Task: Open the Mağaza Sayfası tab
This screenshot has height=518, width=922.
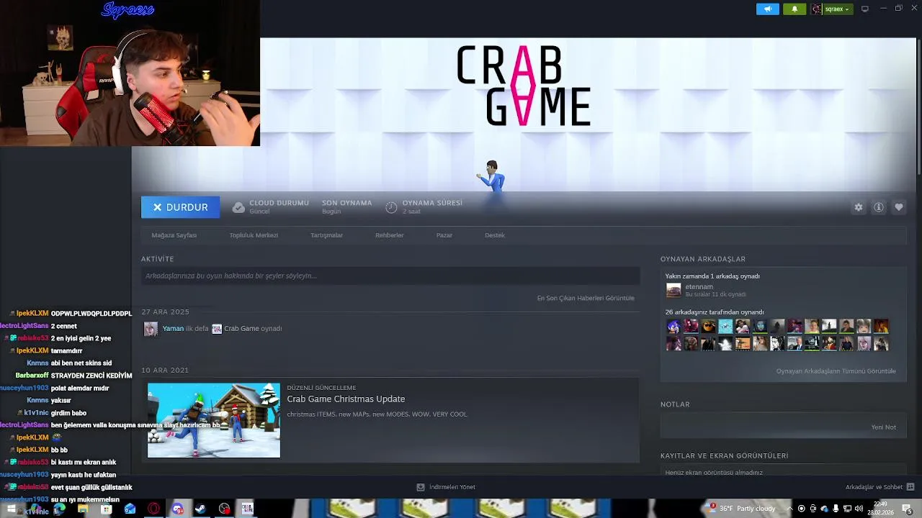Action: pyautogui.click(x=174, y=235)
